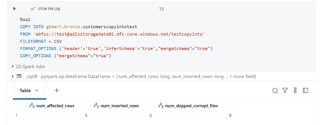Image resolution: width=321 pixels, height=125 pixels.
Task: Open the columns options icon
Action: 295,90
